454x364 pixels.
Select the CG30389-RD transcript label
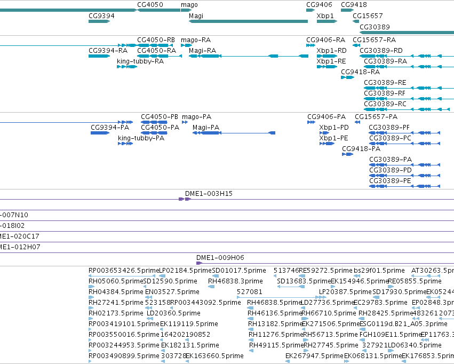381,50
